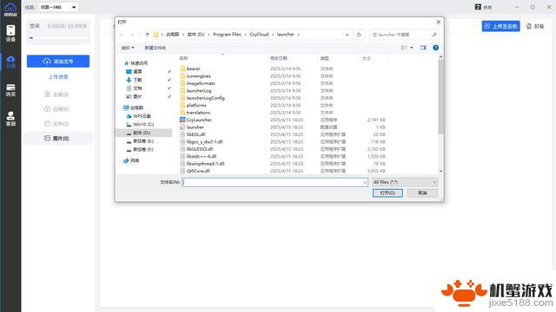
Task: Click the up-one-level arrow in dialog
Action: click(x=147, y=35)
